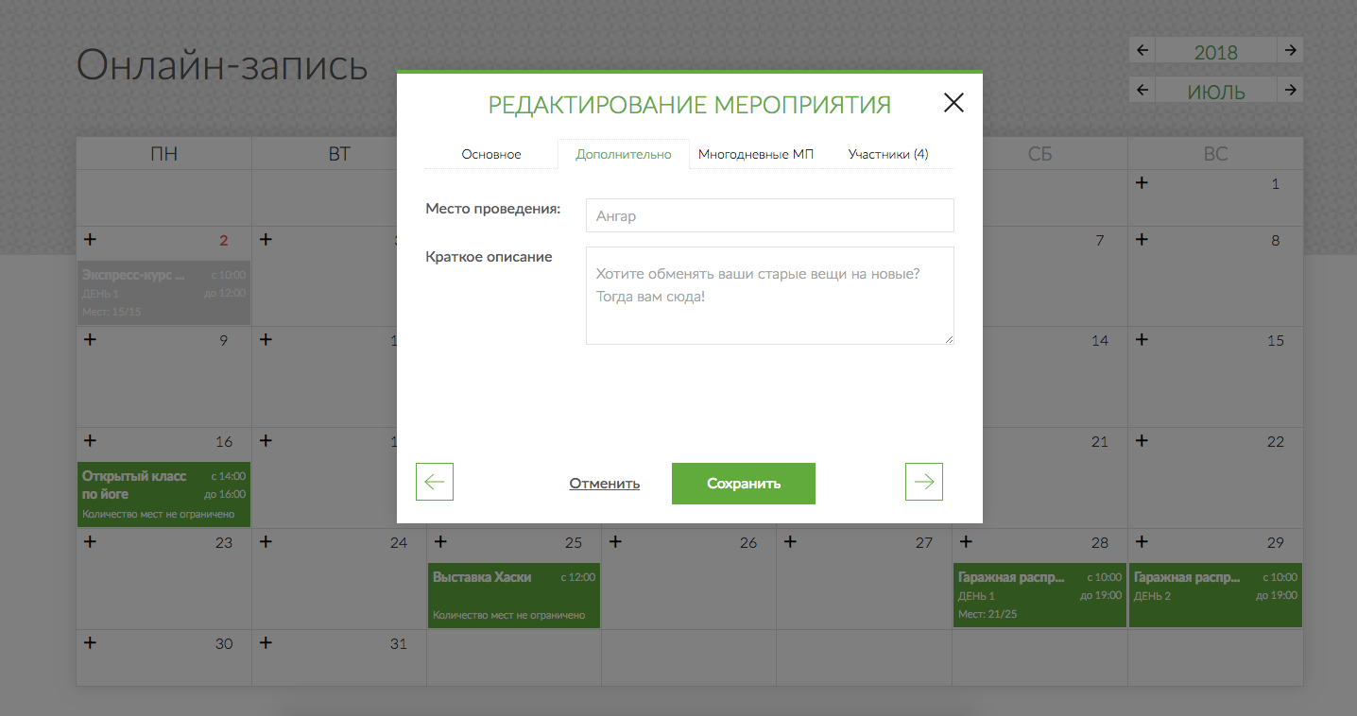Go to previous month before ИЮЛЬ
Screen dimensions: 1357x716
click(1142, 90)
